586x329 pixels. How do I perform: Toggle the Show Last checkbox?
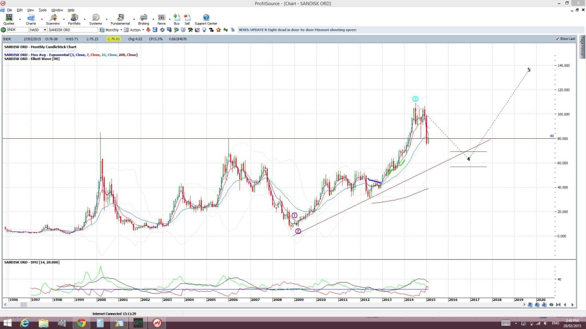557,39
